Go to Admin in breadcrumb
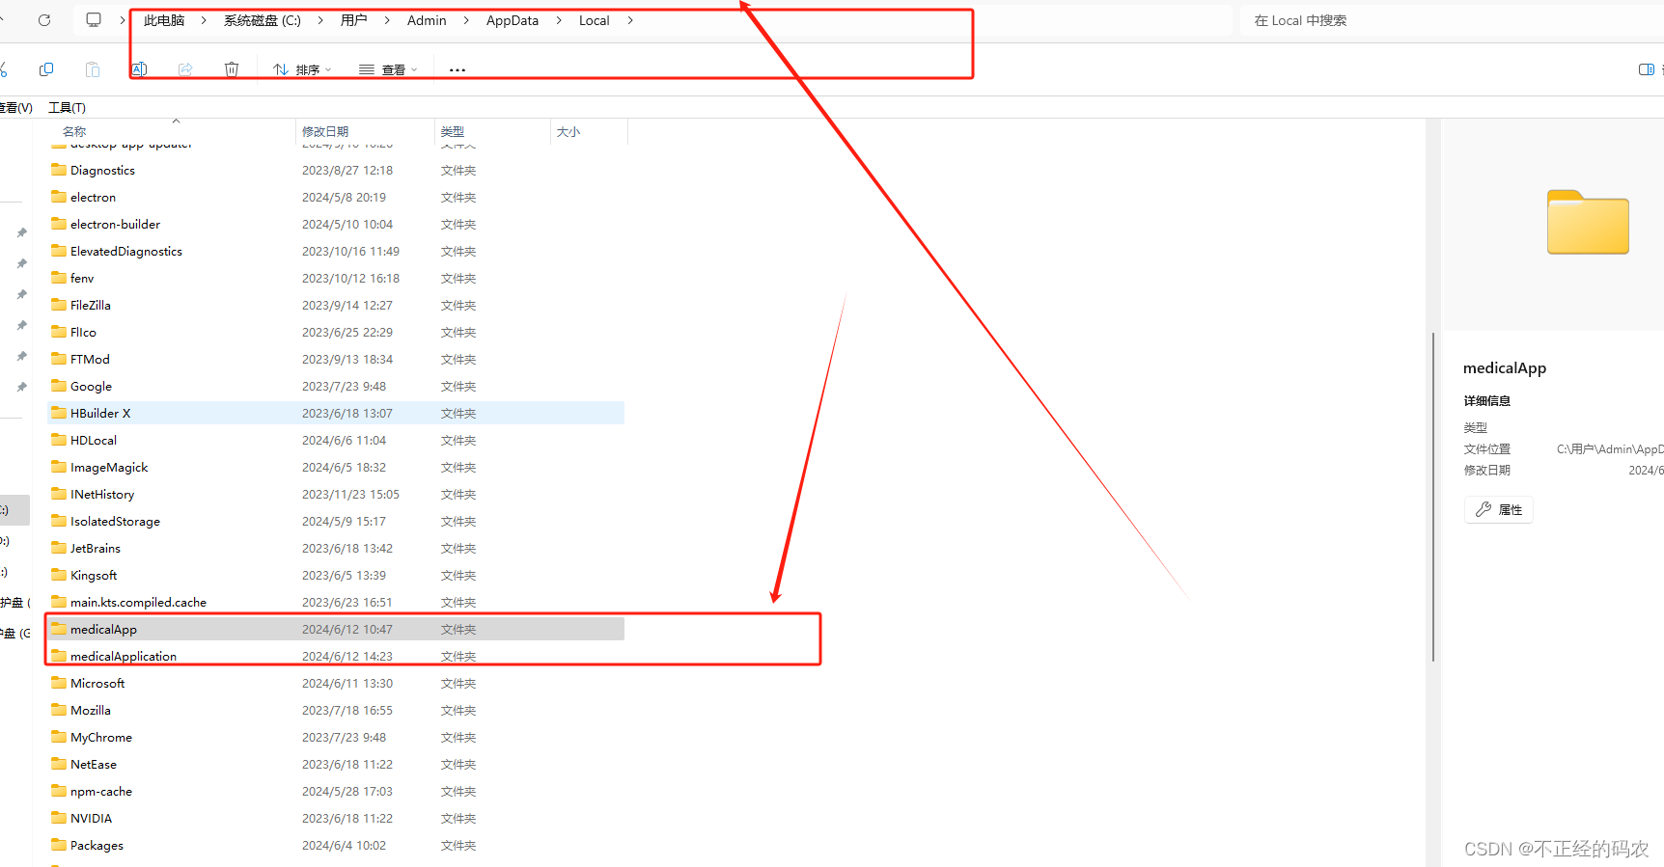 pos(427,20)
